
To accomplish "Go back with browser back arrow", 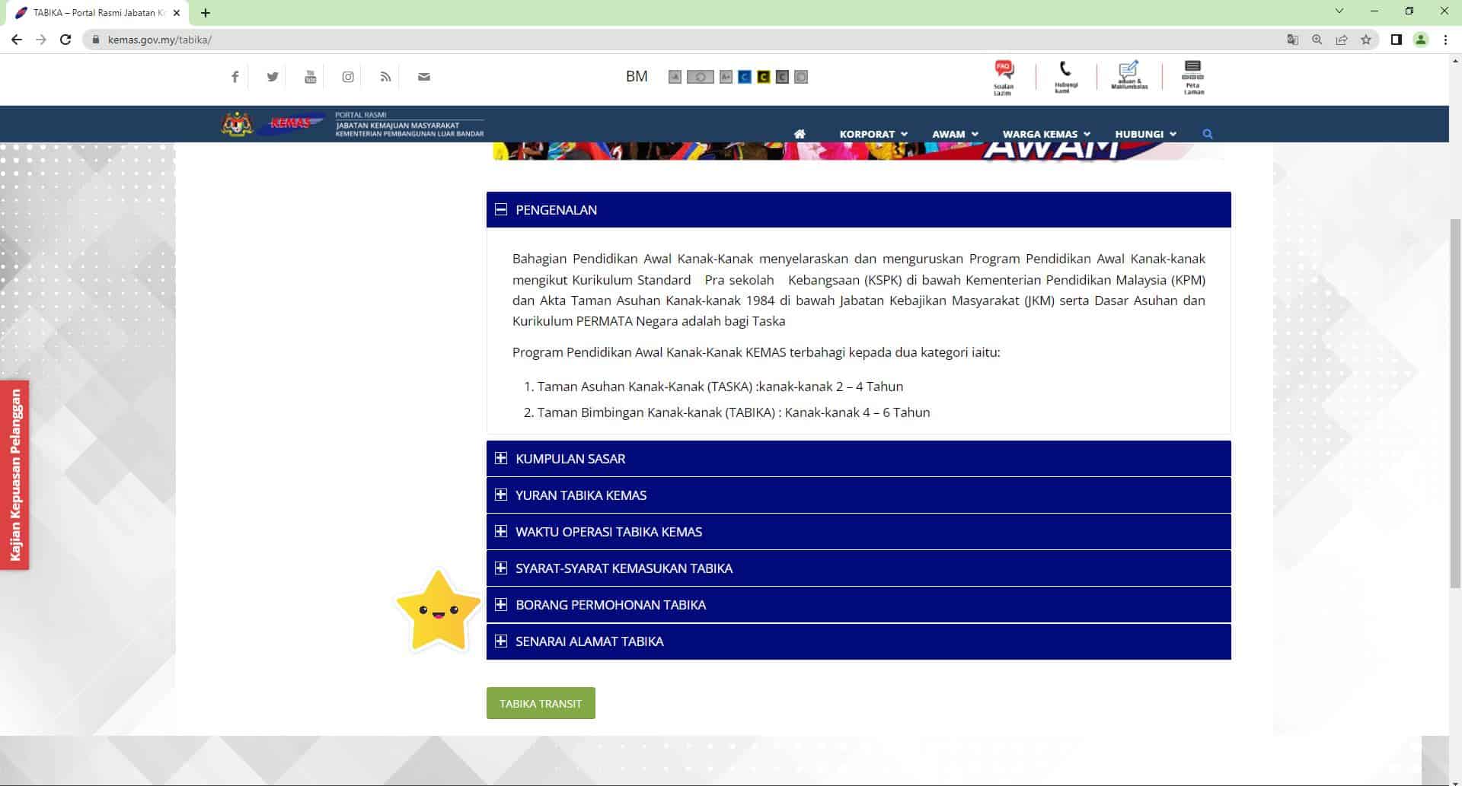I will 17,40.
